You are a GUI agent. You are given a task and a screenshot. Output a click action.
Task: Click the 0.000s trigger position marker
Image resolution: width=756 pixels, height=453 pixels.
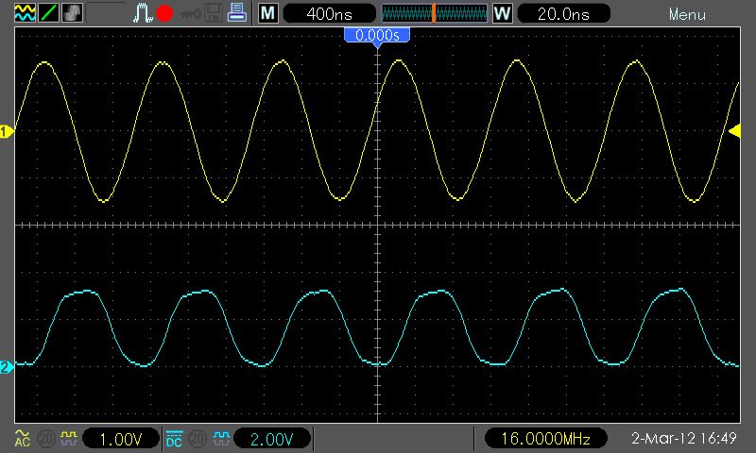tap(377, 35)
